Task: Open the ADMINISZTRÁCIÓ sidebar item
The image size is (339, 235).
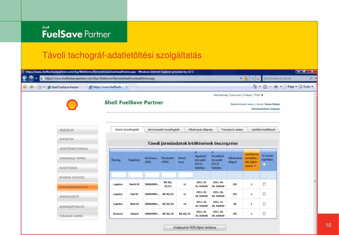Action: tap(78, 206)
